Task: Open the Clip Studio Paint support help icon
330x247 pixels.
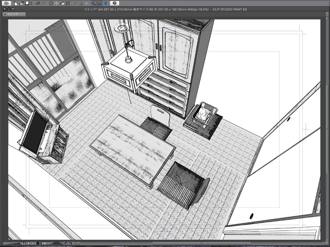Action: (114, 3)
